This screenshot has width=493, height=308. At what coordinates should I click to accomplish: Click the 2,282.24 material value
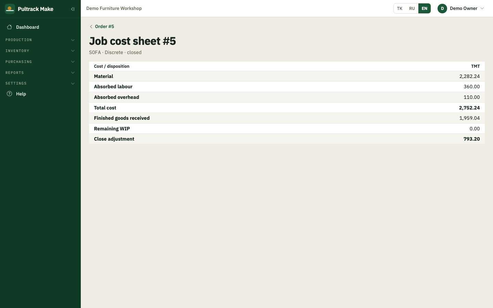click(x=469, y=76)
